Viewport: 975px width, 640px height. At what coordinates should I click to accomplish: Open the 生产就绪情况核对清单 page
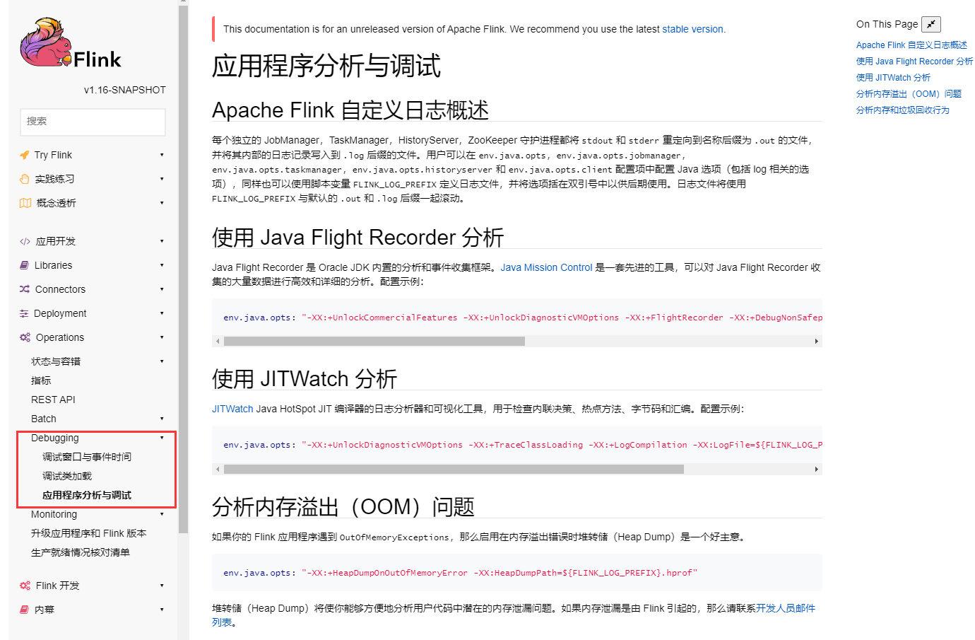[x=81, y=552]
